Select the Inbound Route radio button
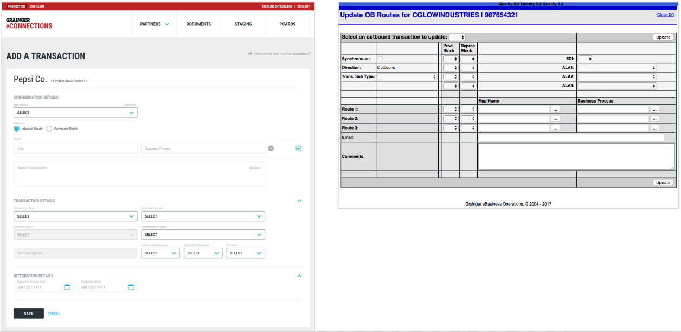This screenshot has width=681, height=332. pos(17,129)
